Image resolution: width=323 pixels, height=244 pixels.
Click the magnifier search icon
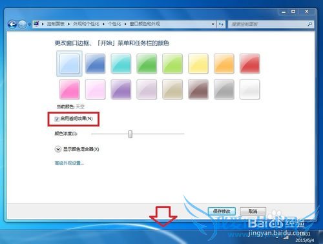pos(310,24)
